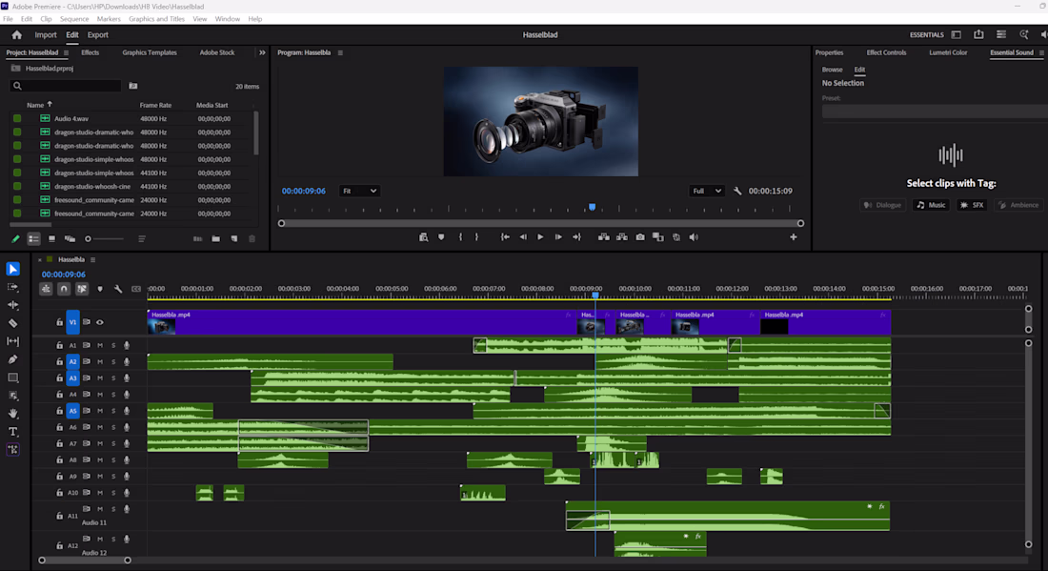
Task: Tag clips as Dialogue
Action: (882, 205)
